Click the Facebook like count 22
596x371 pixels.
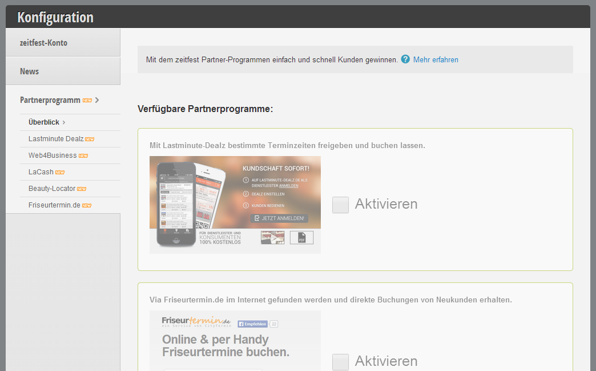pos(274,324)
